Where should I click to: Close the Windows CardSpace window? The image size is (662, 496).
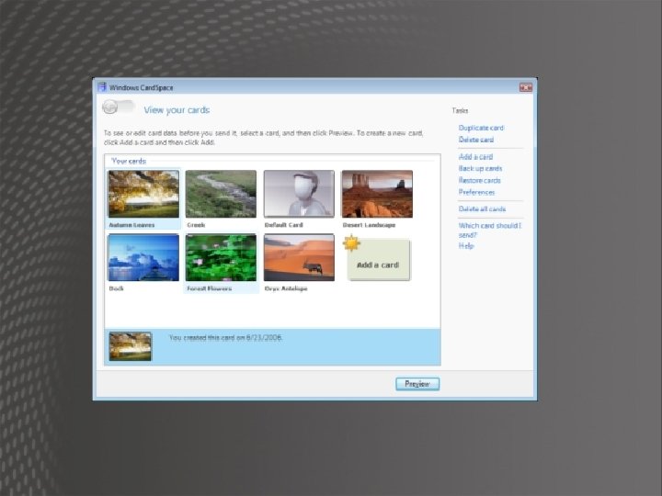(x=526, y=87)
